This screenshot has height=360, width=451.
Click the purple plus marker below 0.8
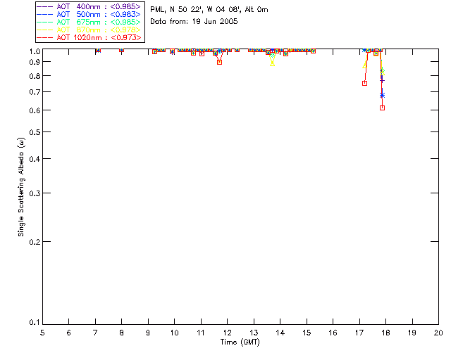[x=382, y=80]
